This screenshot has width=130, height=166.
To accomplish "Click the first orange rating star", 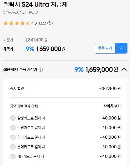I will click(x=6, y=23).
